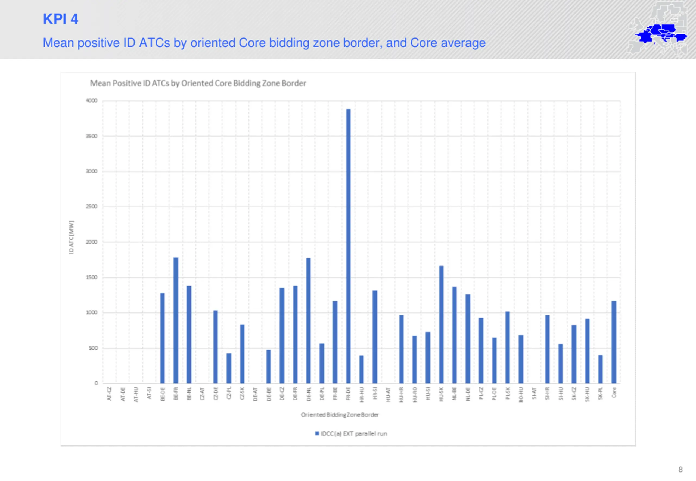Click the 'IDCC(a) EXT parallel run' legend text
Screen dimensions: 696x481
[x=354, y=433]
